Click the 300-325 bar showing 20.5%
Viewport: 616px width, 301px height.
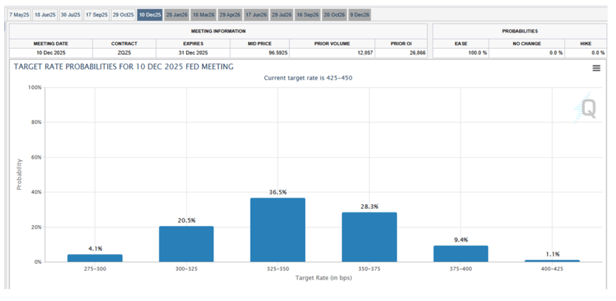186,244
